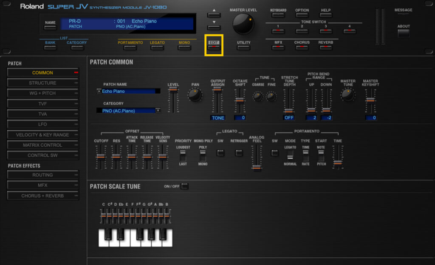Open the BANK list

pyautogui.click(x=50, y=47)
